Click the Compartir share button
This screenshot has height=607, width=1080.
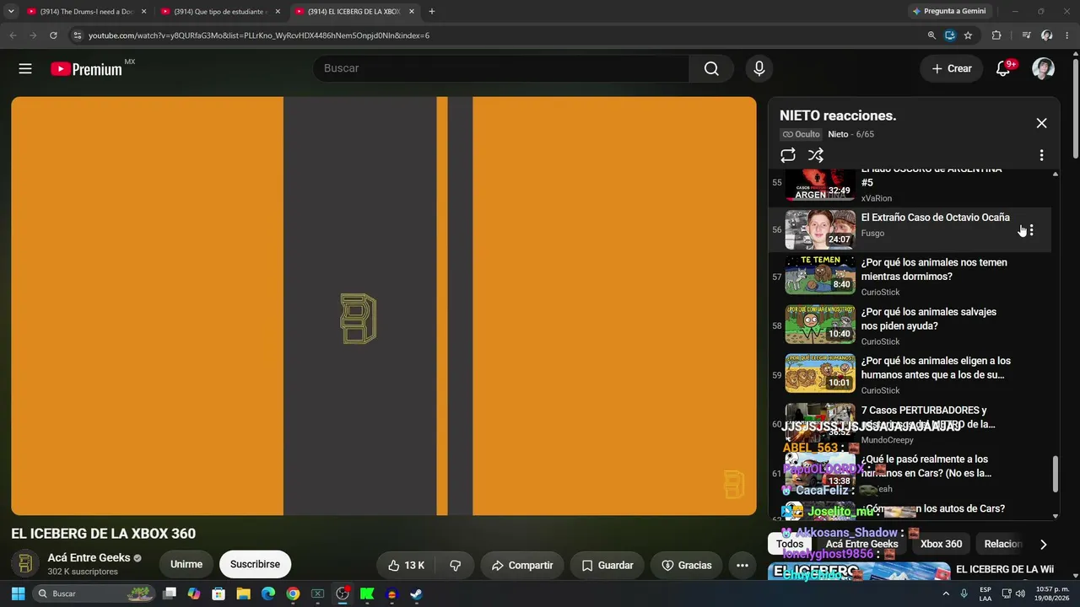pos(522,566)
